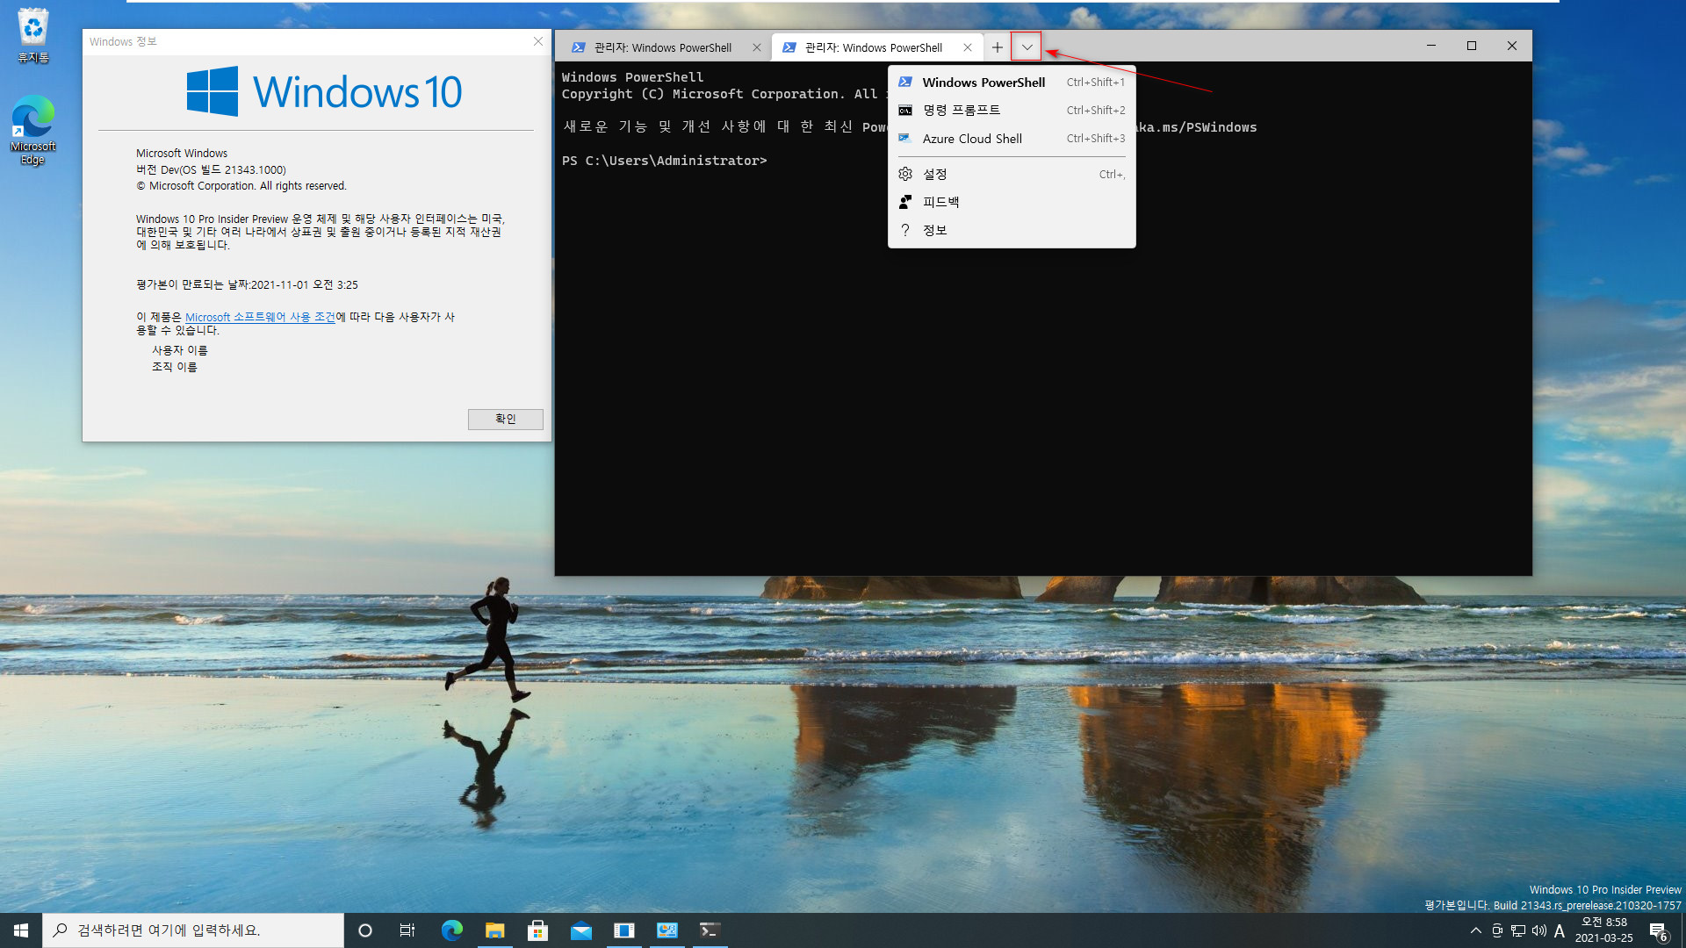The image size is (1686, 948).
Task: Activate the second 관리자: Windows PowerShell tab
Action: click(874, 48)
